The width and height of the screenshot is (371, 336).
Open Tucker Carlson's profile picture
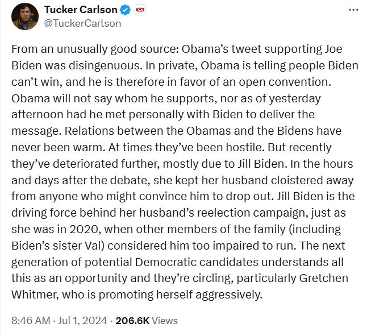point(23,17)
